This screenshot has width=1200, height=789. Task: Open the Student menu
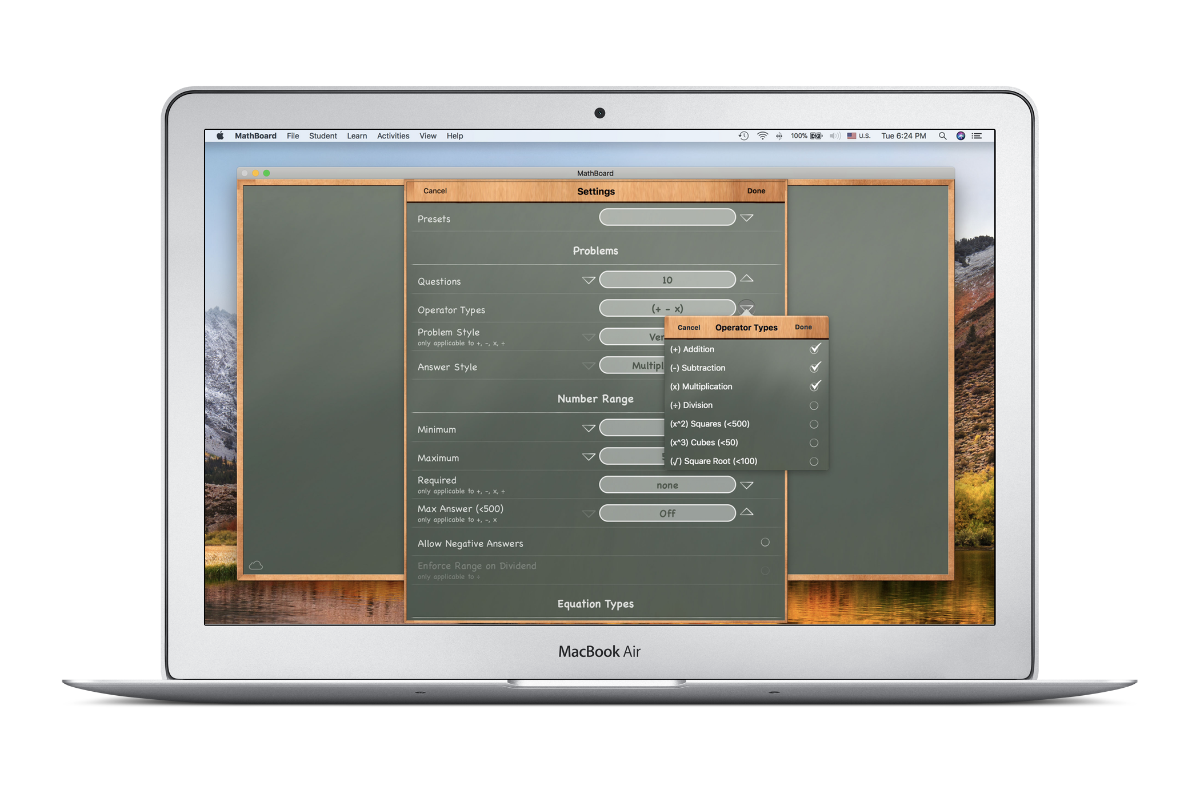pos(323,136)
